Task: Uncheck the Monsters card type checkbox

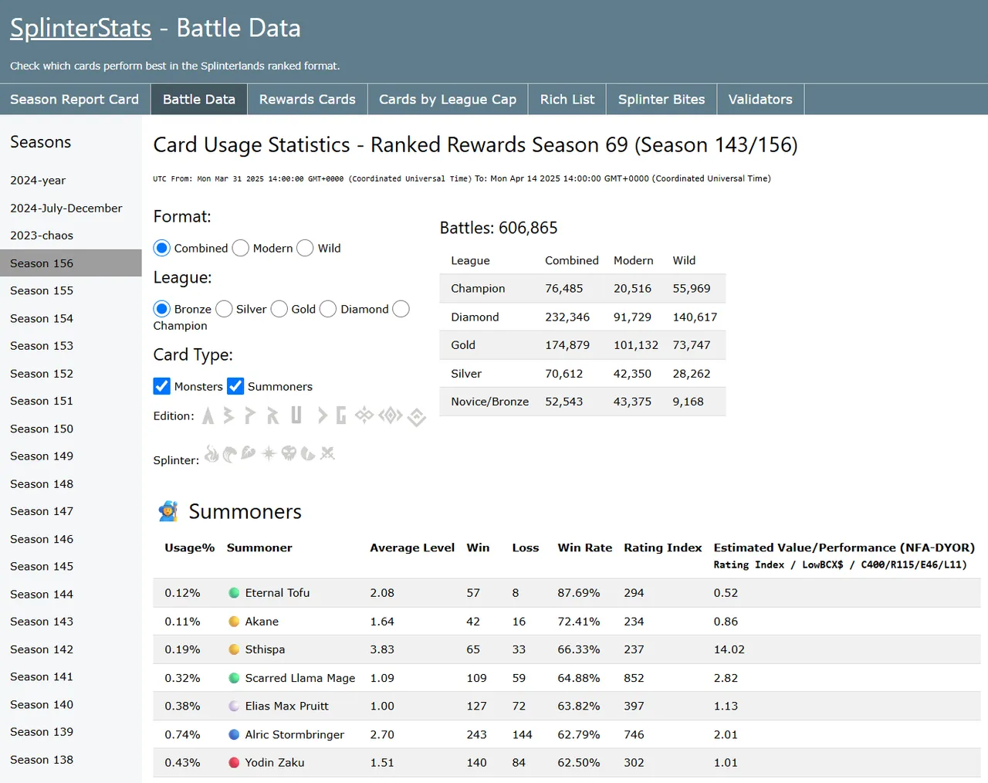Action: tap(162, 386)
